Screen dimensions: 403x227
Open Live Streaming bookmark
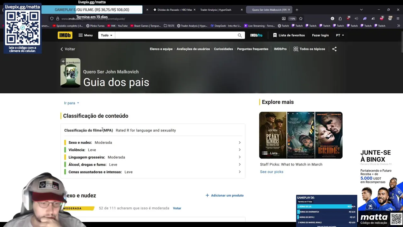pyautogui.click(x=259, y=26)
